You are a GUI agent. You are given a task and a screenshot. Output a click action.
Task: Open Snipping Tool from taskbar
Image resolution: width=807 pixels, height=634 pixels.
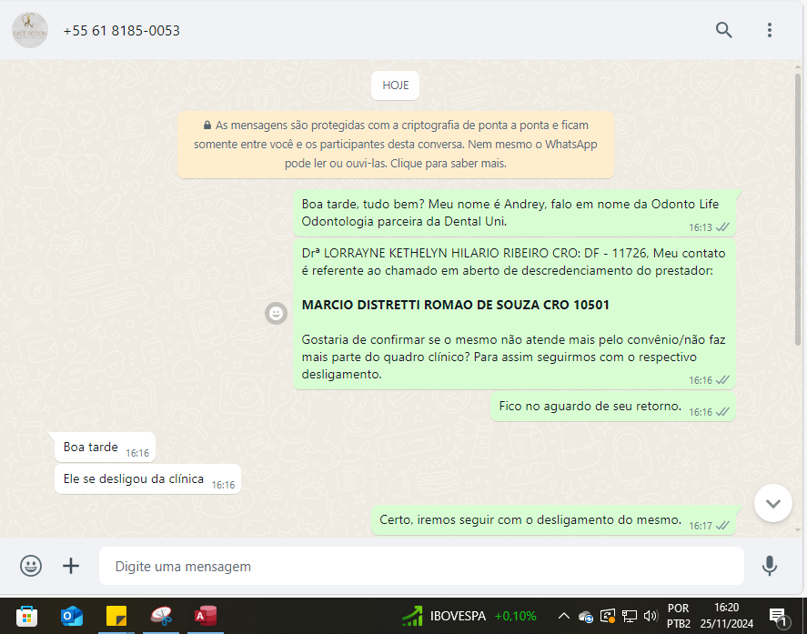(x=161, y=616)
